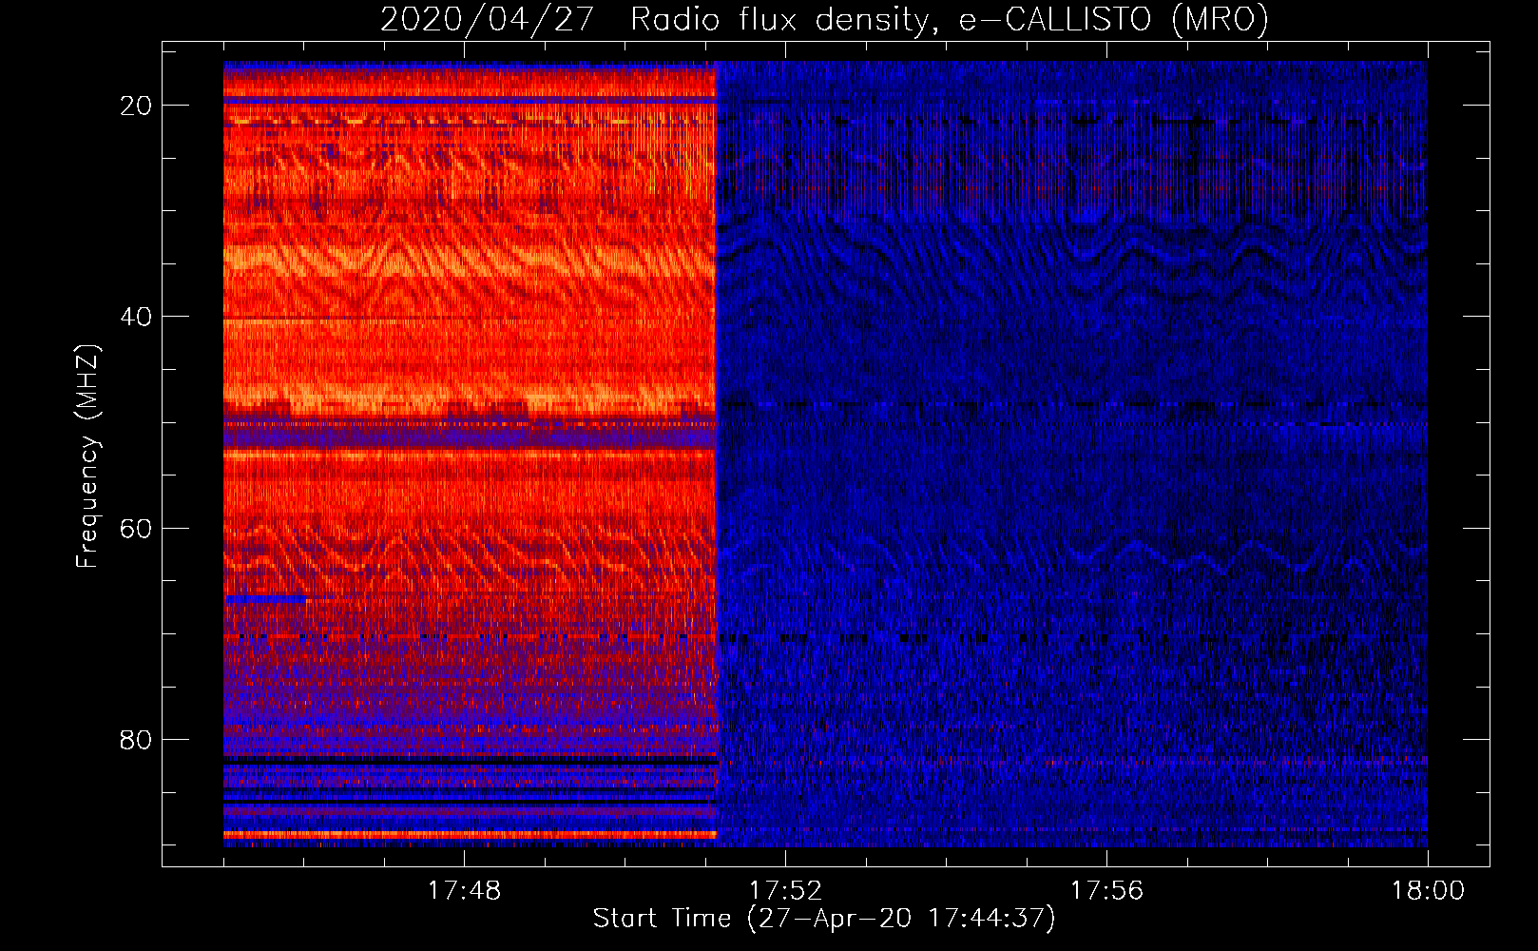
Task: Click the 17:48 time tick label
Action: 464,891
